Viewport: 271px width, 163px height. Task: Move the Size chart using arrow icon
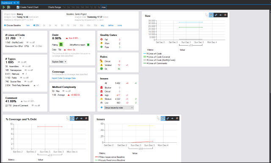221,15
